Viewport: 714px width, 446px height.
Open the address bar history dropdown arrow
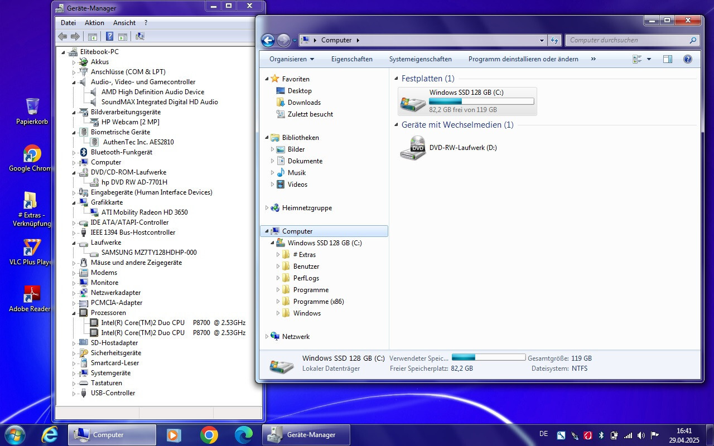(542, 40)
